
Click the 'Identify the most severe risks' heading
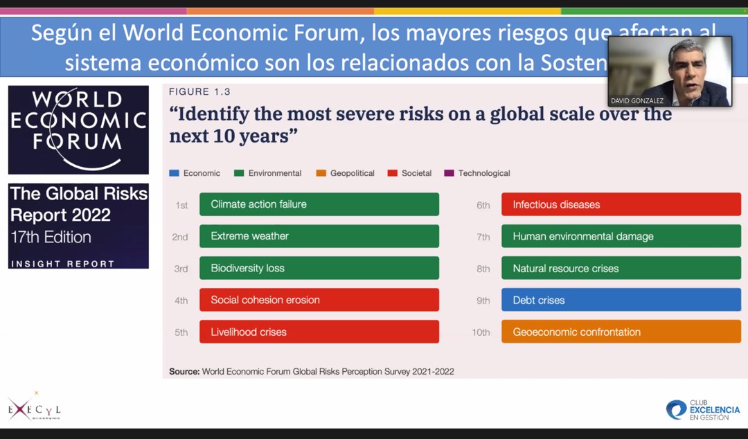click(x=420, y=125)
